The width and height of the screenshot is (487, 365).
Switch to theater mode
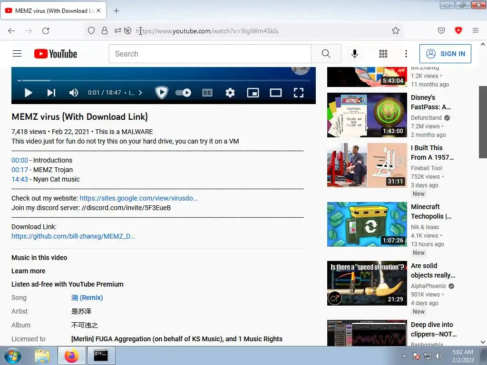(275, 93)
